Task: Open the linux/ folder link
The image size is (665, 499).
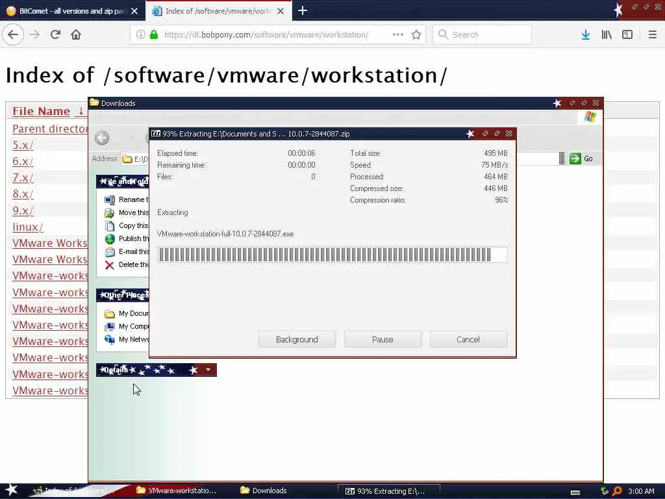Action: point(27,227)
